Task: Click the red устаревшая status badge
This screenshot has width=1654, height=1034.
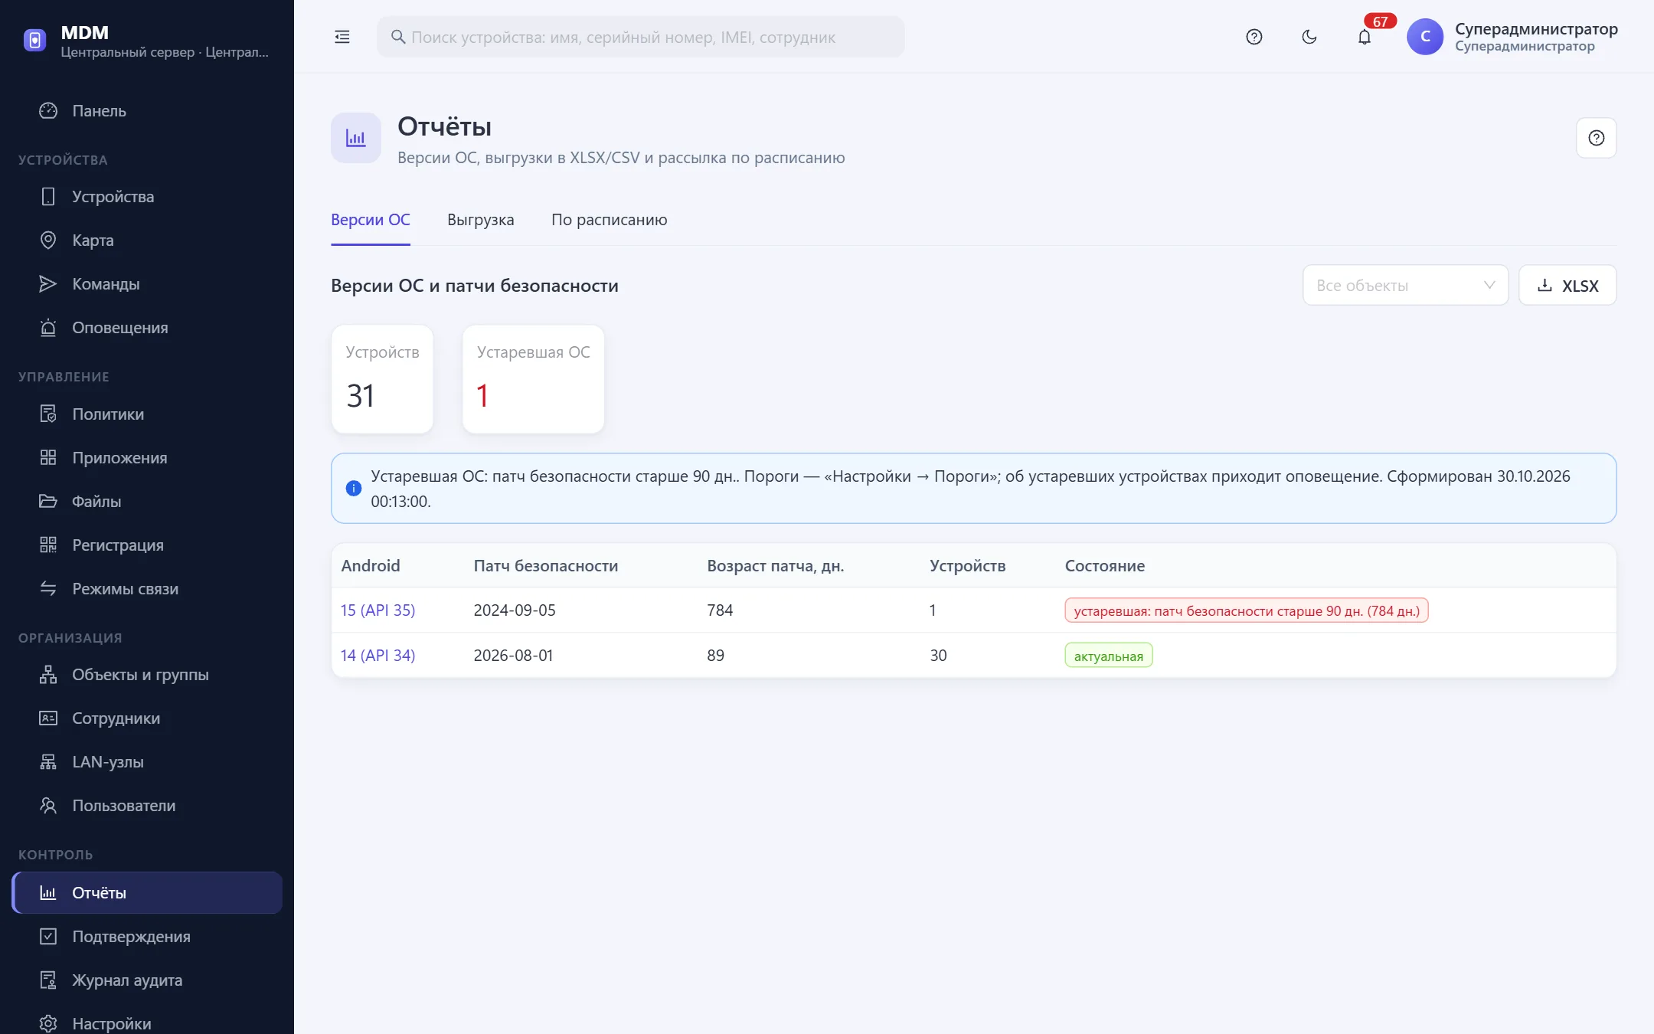Action: pyautogui.click(x=1247, y=610)
